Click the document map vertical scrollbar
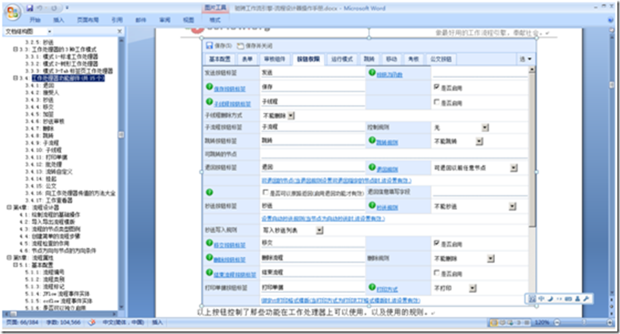This screenshot has height=334, width=620. click(x=121, y=173)
